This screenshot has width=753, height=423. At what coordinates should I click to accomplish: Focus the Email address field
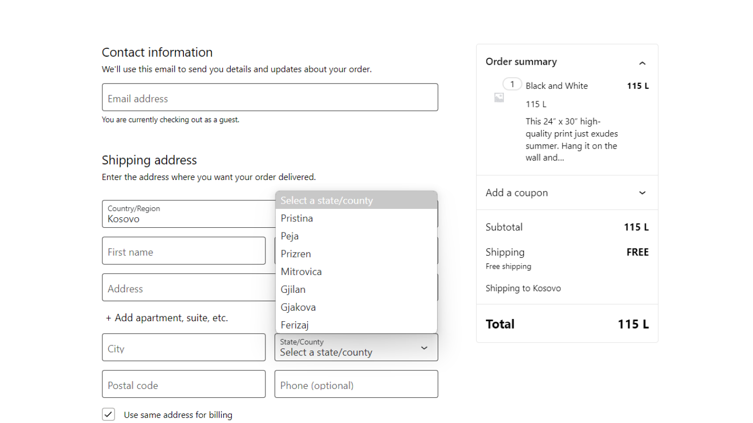tap(270, 98)
